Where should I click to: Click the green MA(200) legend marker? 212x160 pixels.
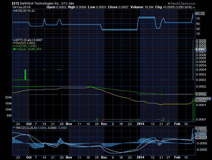[x=14, y=46]
